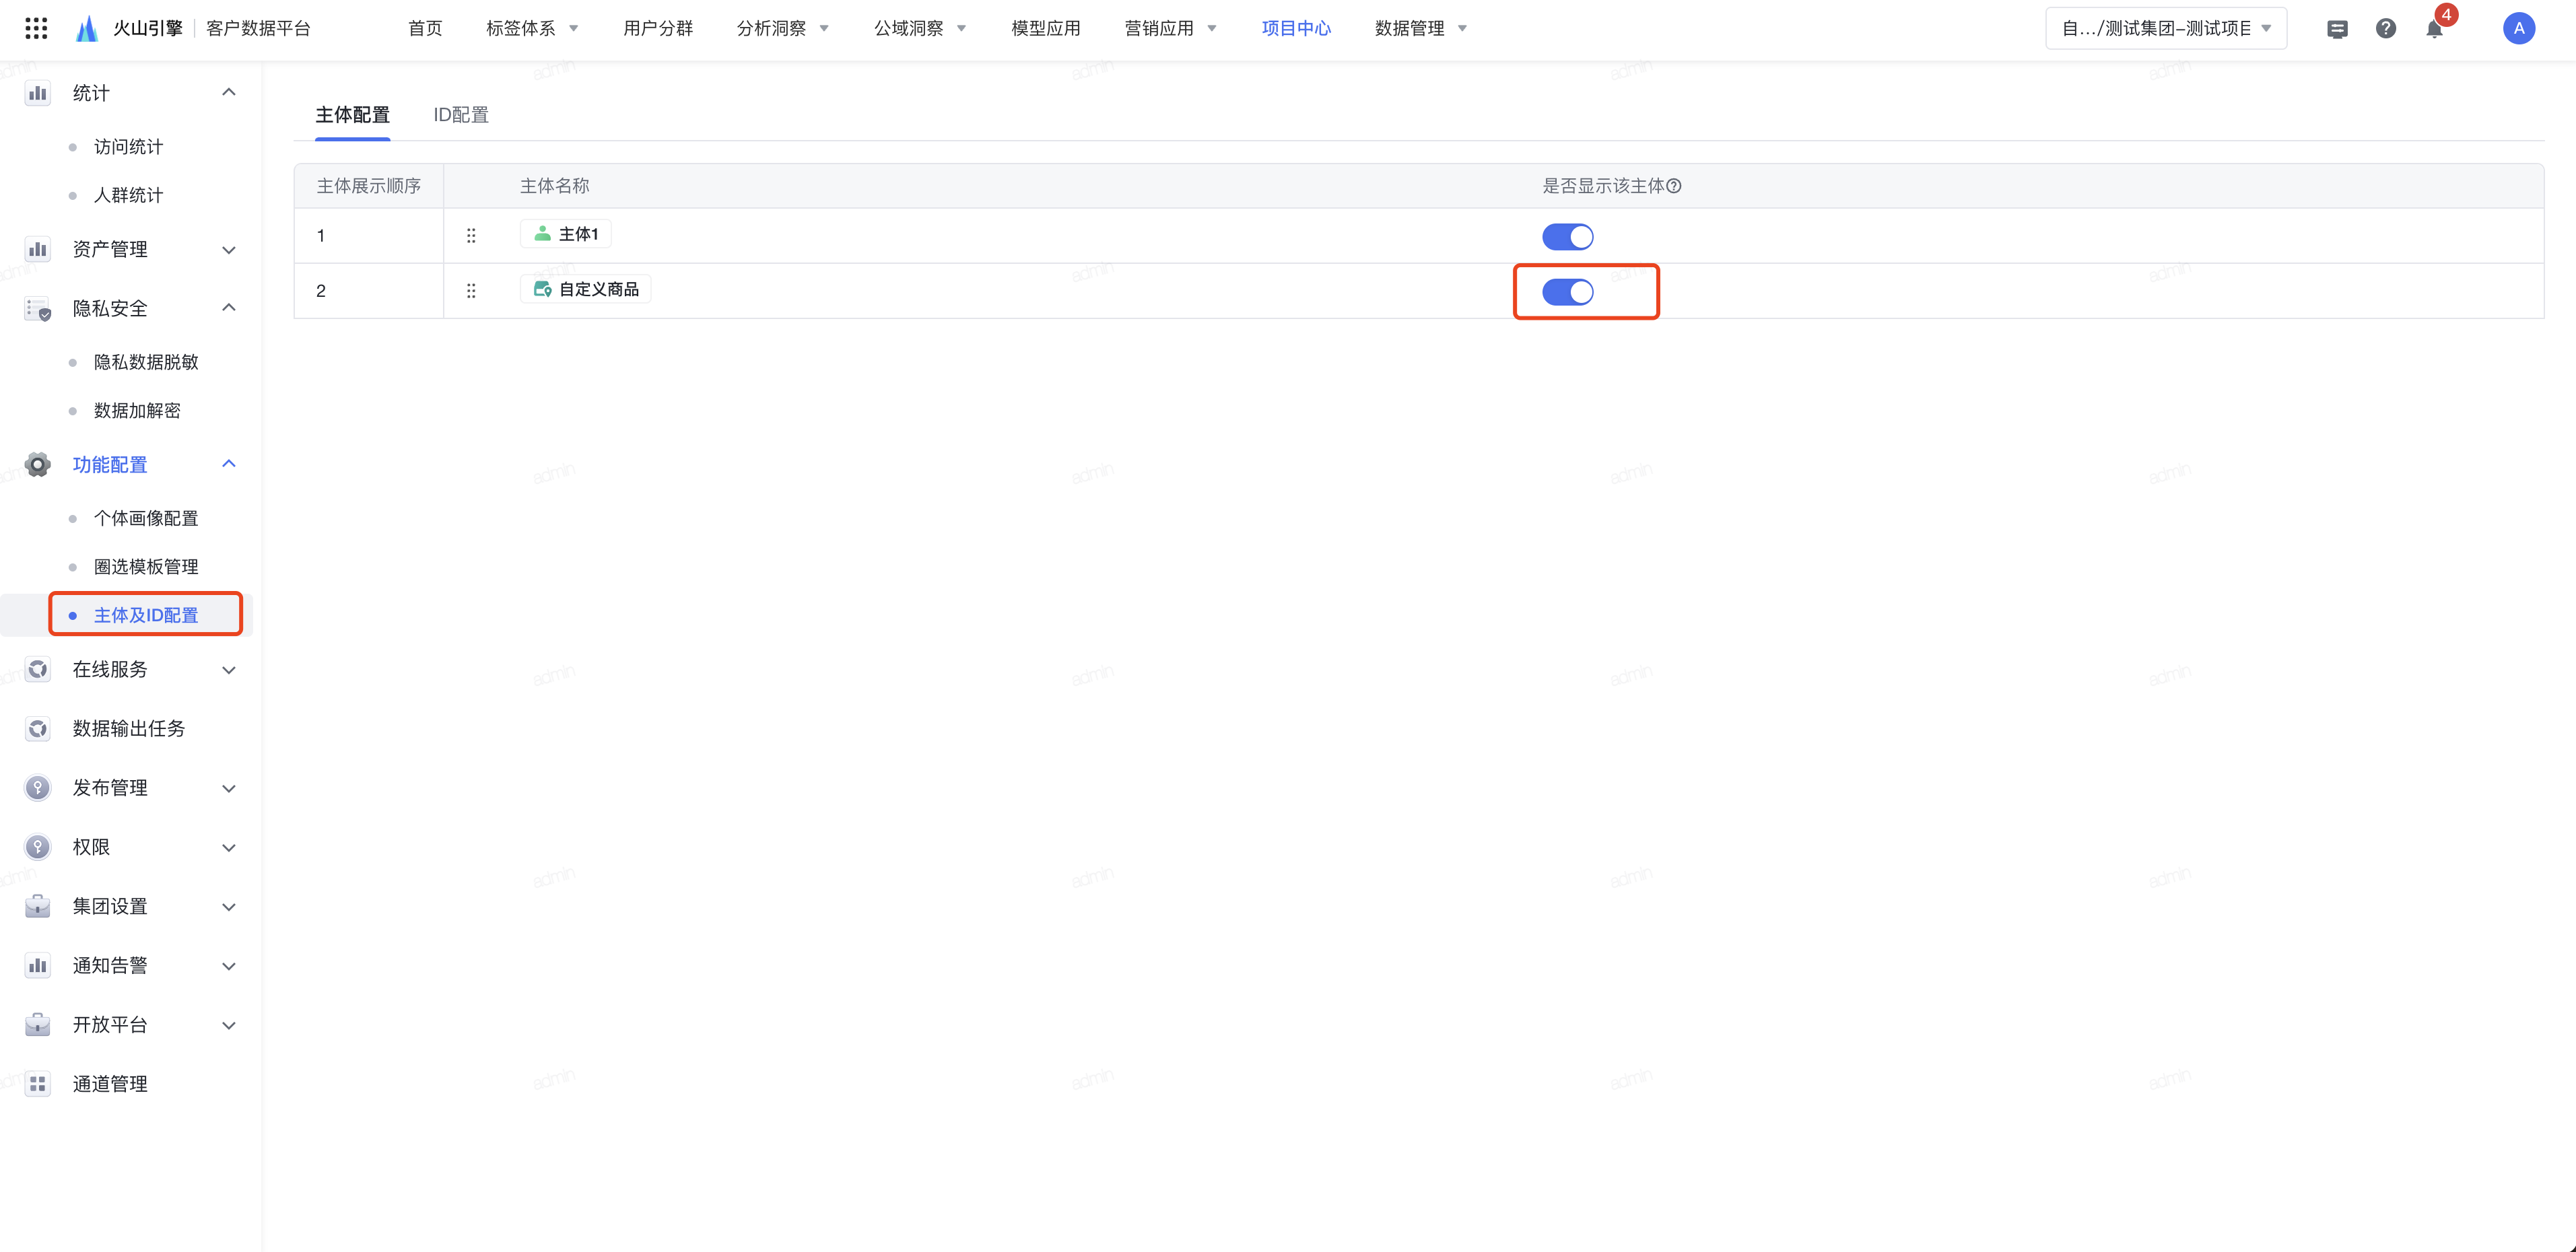Screen dimensions: 2576x1252
Task: Open 访问统计 in sidebar
Action: point(129,147)
